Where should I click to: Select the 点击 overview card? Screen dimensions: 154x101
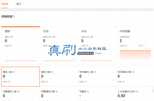point(97,45)
